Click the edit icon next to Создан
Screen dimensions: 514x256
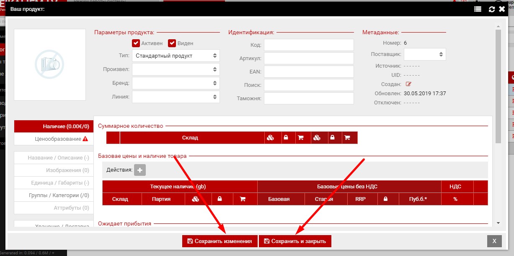tap(408, 84)
